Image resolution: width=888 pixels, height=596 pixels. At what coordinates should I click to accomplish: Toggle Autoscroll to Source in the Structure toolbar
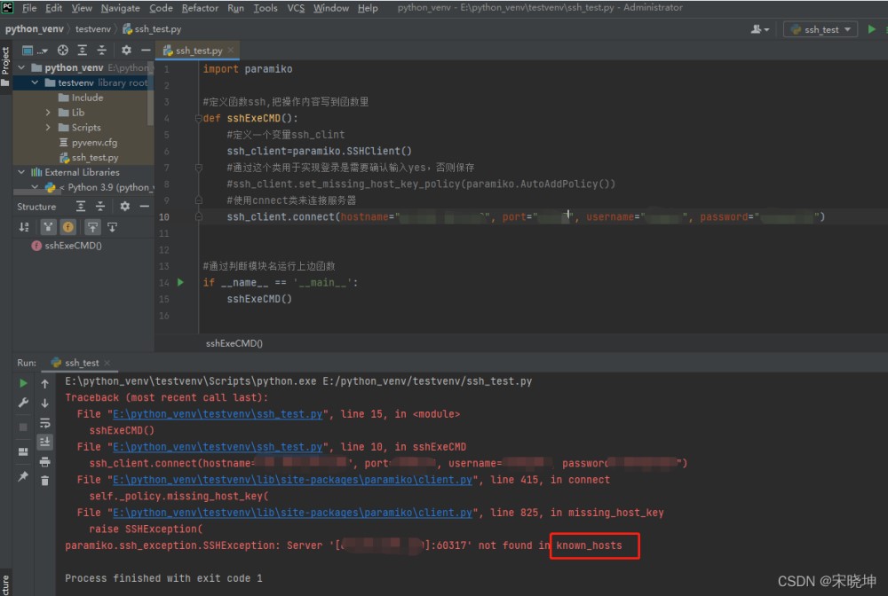92,227
